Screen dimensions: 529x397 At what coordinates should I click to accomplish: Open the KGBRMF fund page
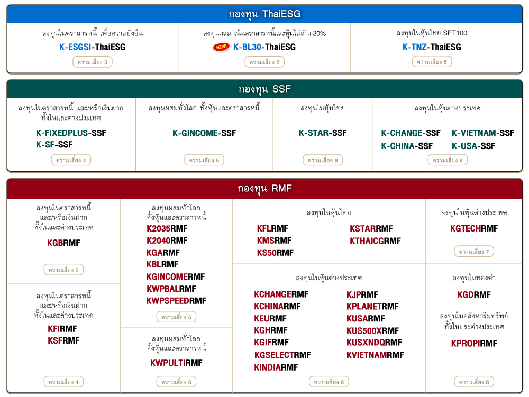pos(63,243)
